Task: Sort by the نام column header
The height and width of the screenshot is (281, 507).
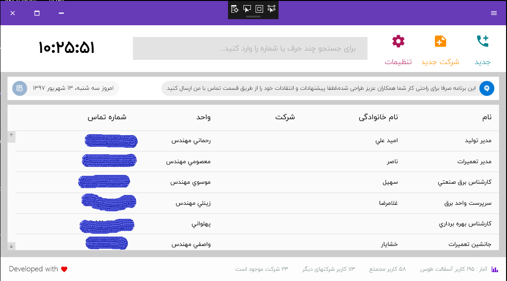Action: pyautogui.click(x=487, y=117)
